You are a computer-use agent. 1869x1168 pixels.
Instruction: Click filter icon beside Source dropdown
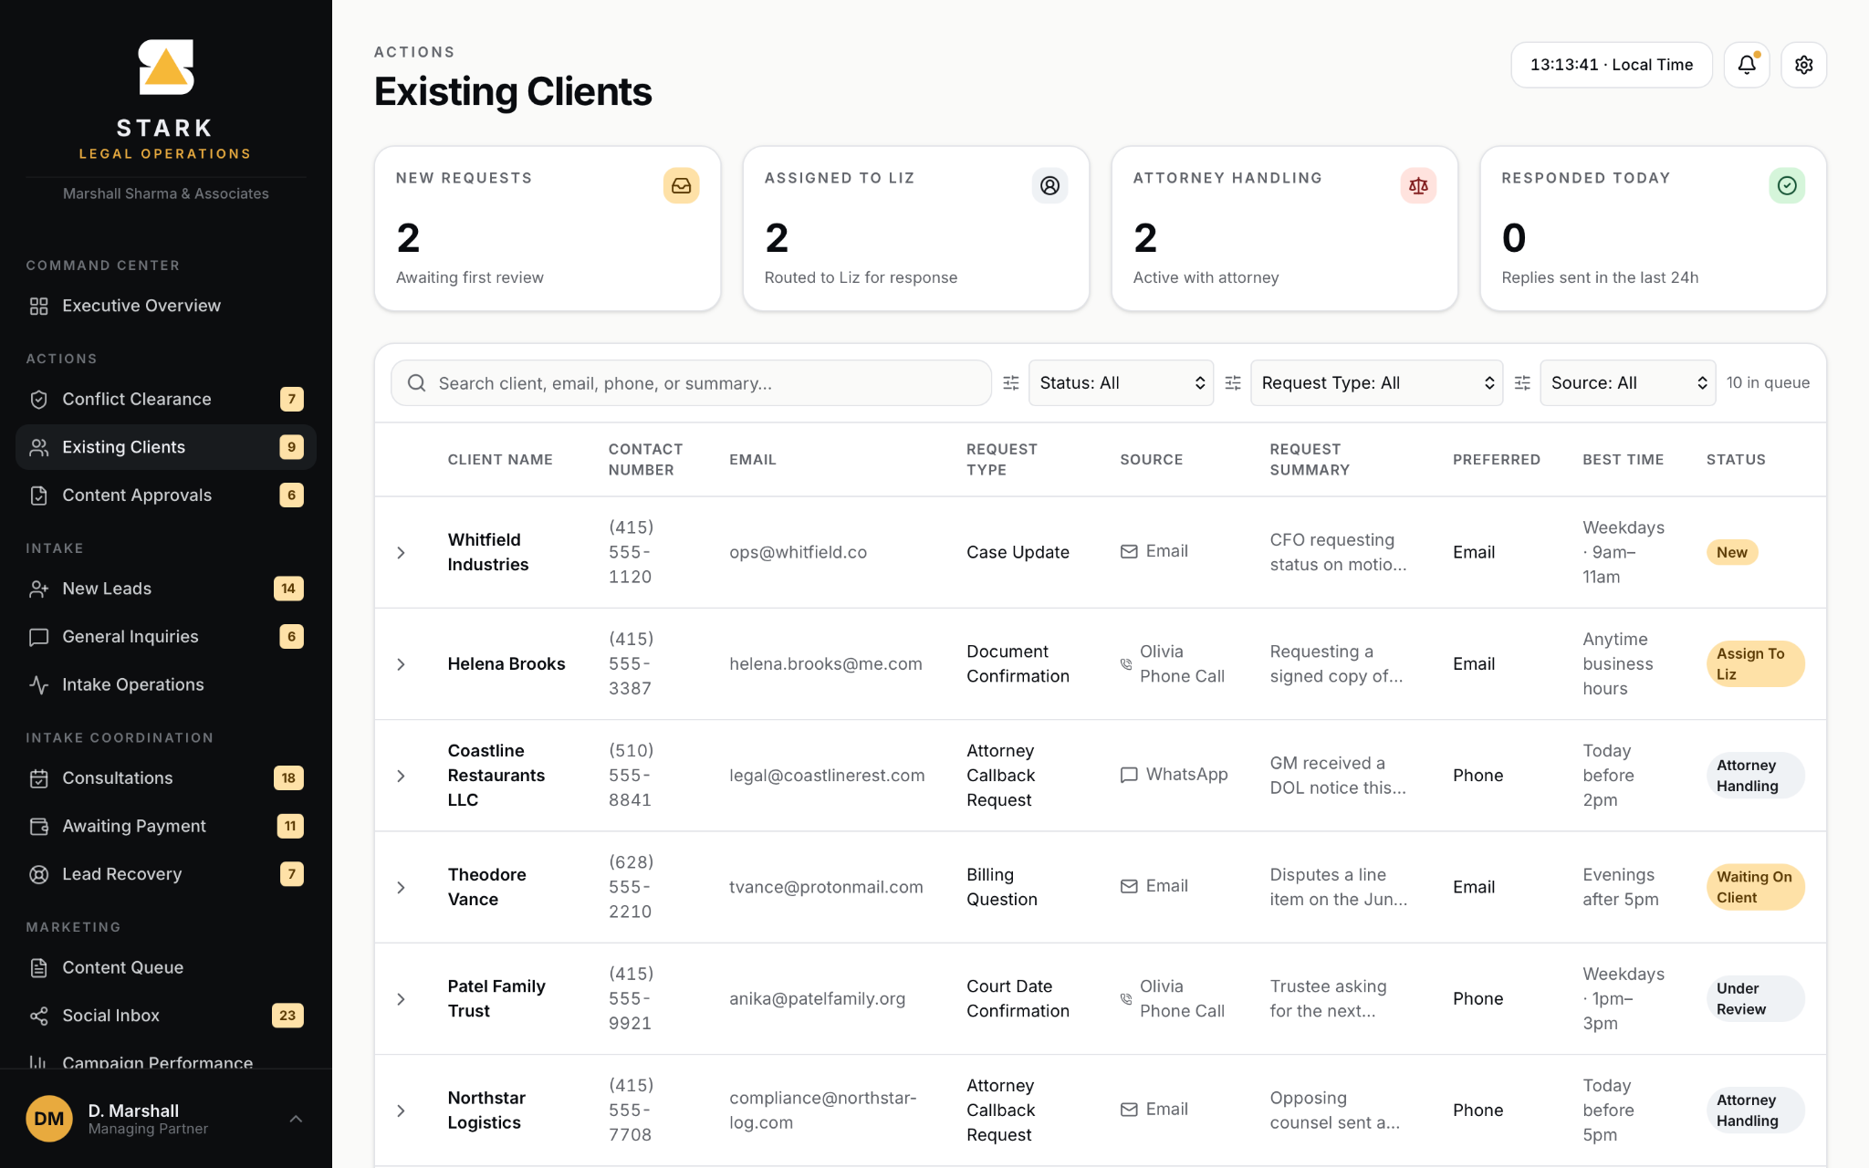point(1522,383)
